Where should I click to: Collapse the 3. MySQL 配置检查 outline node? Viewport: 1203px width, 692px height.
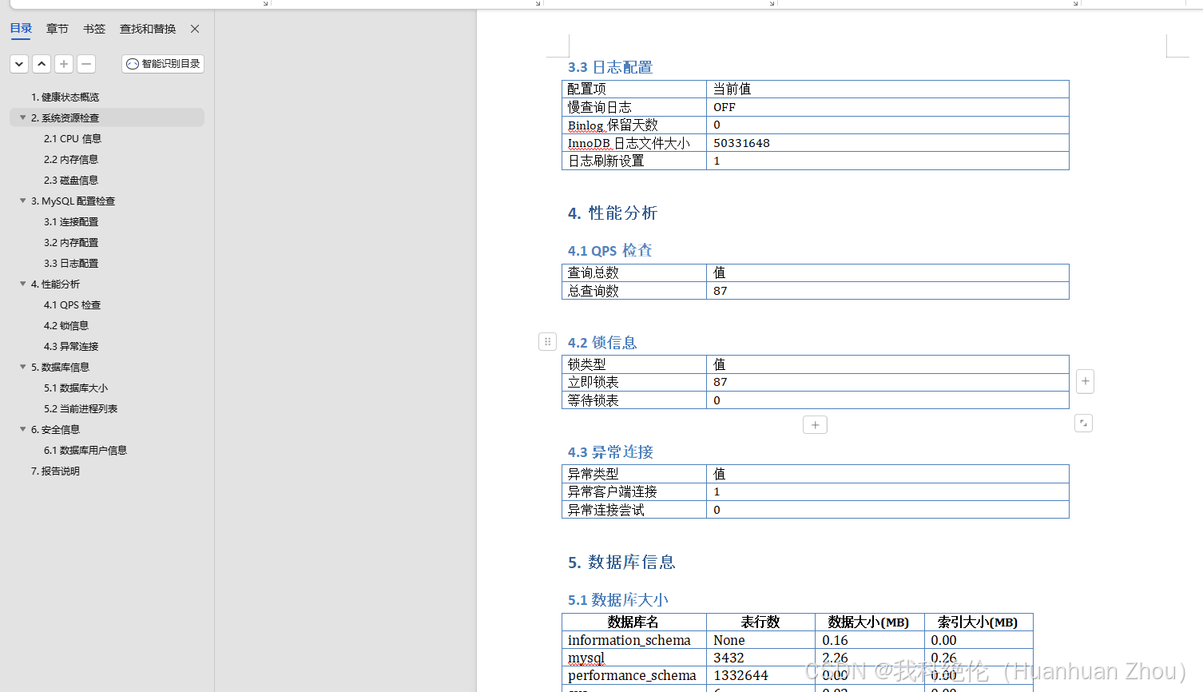(x=22, y=201)
